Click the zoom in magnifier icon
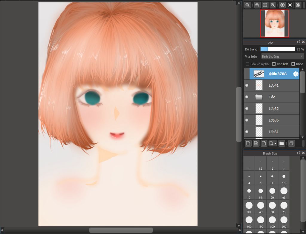The height and width of the screenshot is (234, 306). click(257, 5)
